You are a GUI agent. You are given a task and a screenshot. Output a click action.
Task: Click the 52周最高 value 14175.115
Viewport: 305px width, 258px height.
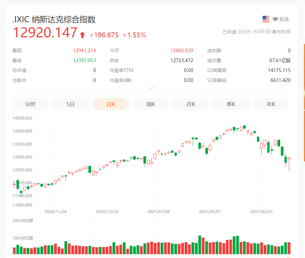pyautogui.click(x=279, y=70)
